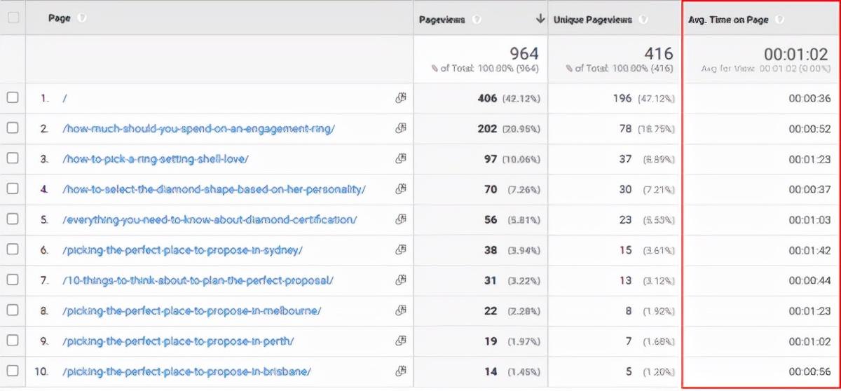Click unique pageviews value 78
This screenshot has height=391, width=841.
[x=625, y=129]
